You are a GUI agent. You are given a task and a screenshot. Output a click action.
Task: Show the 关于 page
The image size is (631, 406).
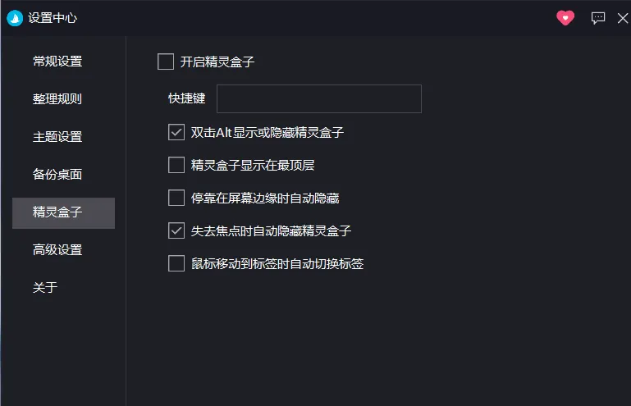pos(45,288)
